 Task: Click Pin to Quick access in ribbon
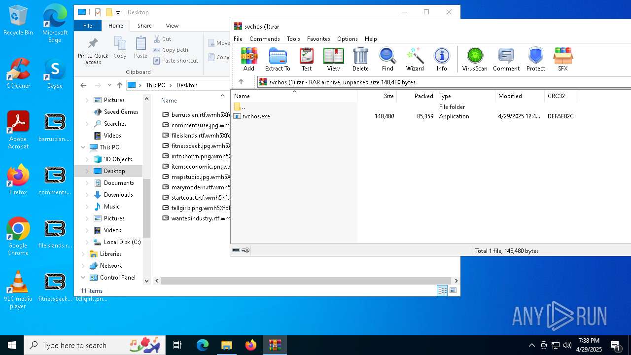pos(93,50)
